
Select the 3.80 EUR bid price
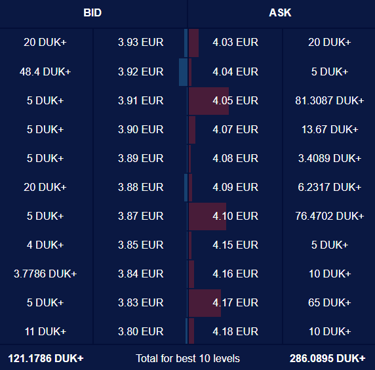(140, 331)
